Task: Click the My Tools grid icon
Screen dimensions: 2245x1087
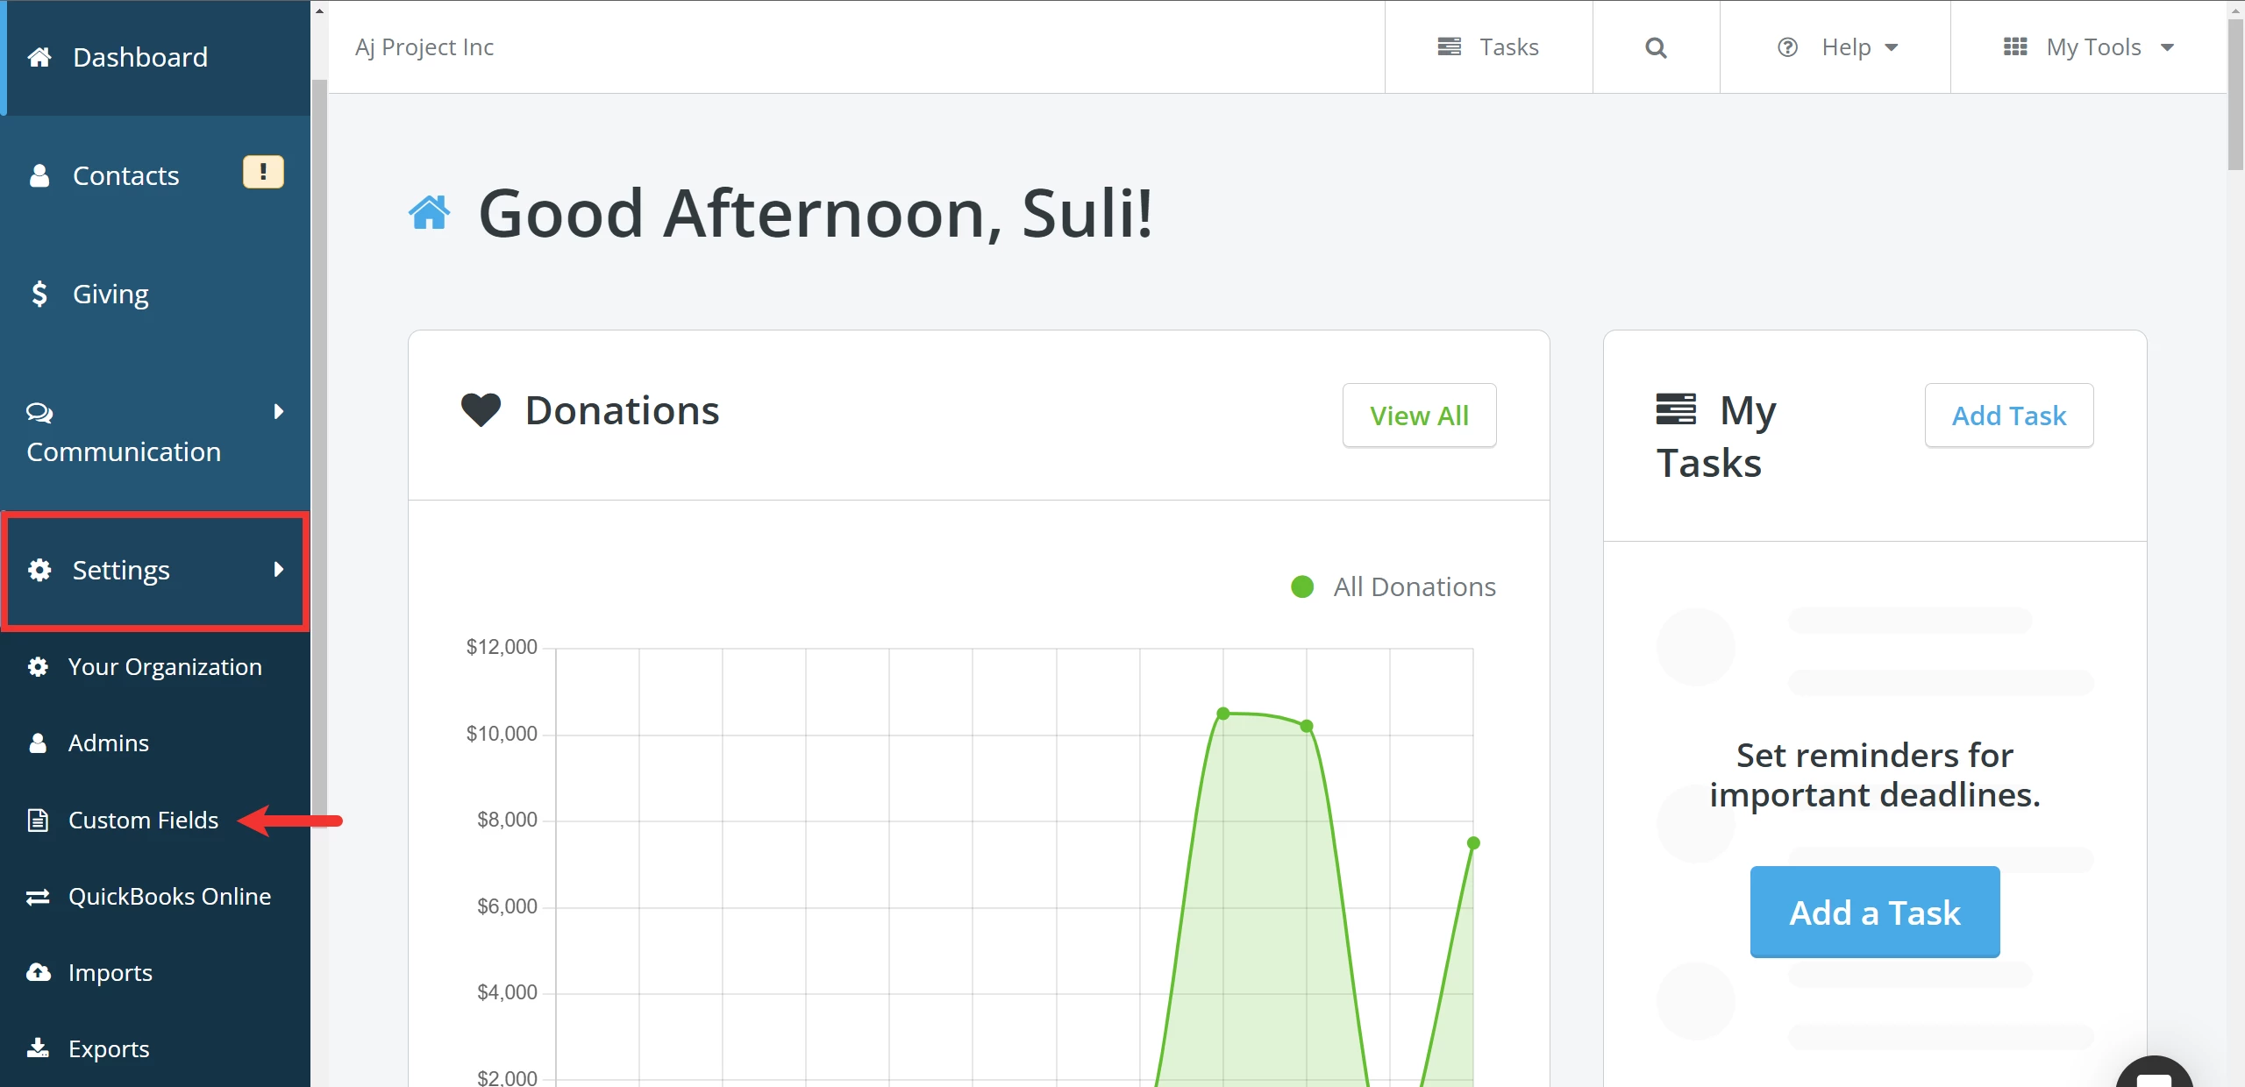Action: tap(2015, 46)
